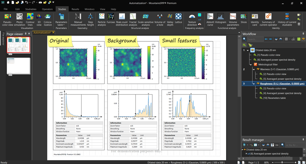Viewport: 306px width, 164px height.
Task: Pin the Result manager panel
Action: (303, 140)
